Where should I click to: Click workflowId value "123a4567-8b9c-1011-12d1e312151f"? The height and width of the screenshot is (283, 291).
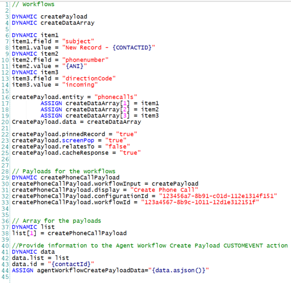(200, 202)
